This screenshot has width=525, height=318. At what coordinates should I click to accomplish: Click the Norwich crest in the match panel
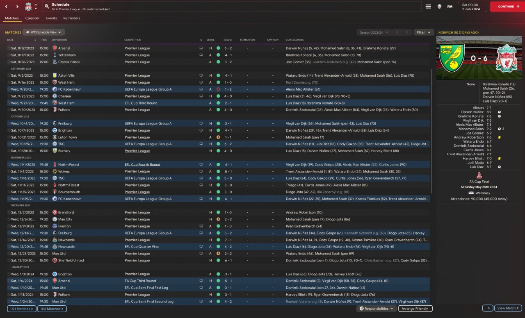[x=452, y=58]
